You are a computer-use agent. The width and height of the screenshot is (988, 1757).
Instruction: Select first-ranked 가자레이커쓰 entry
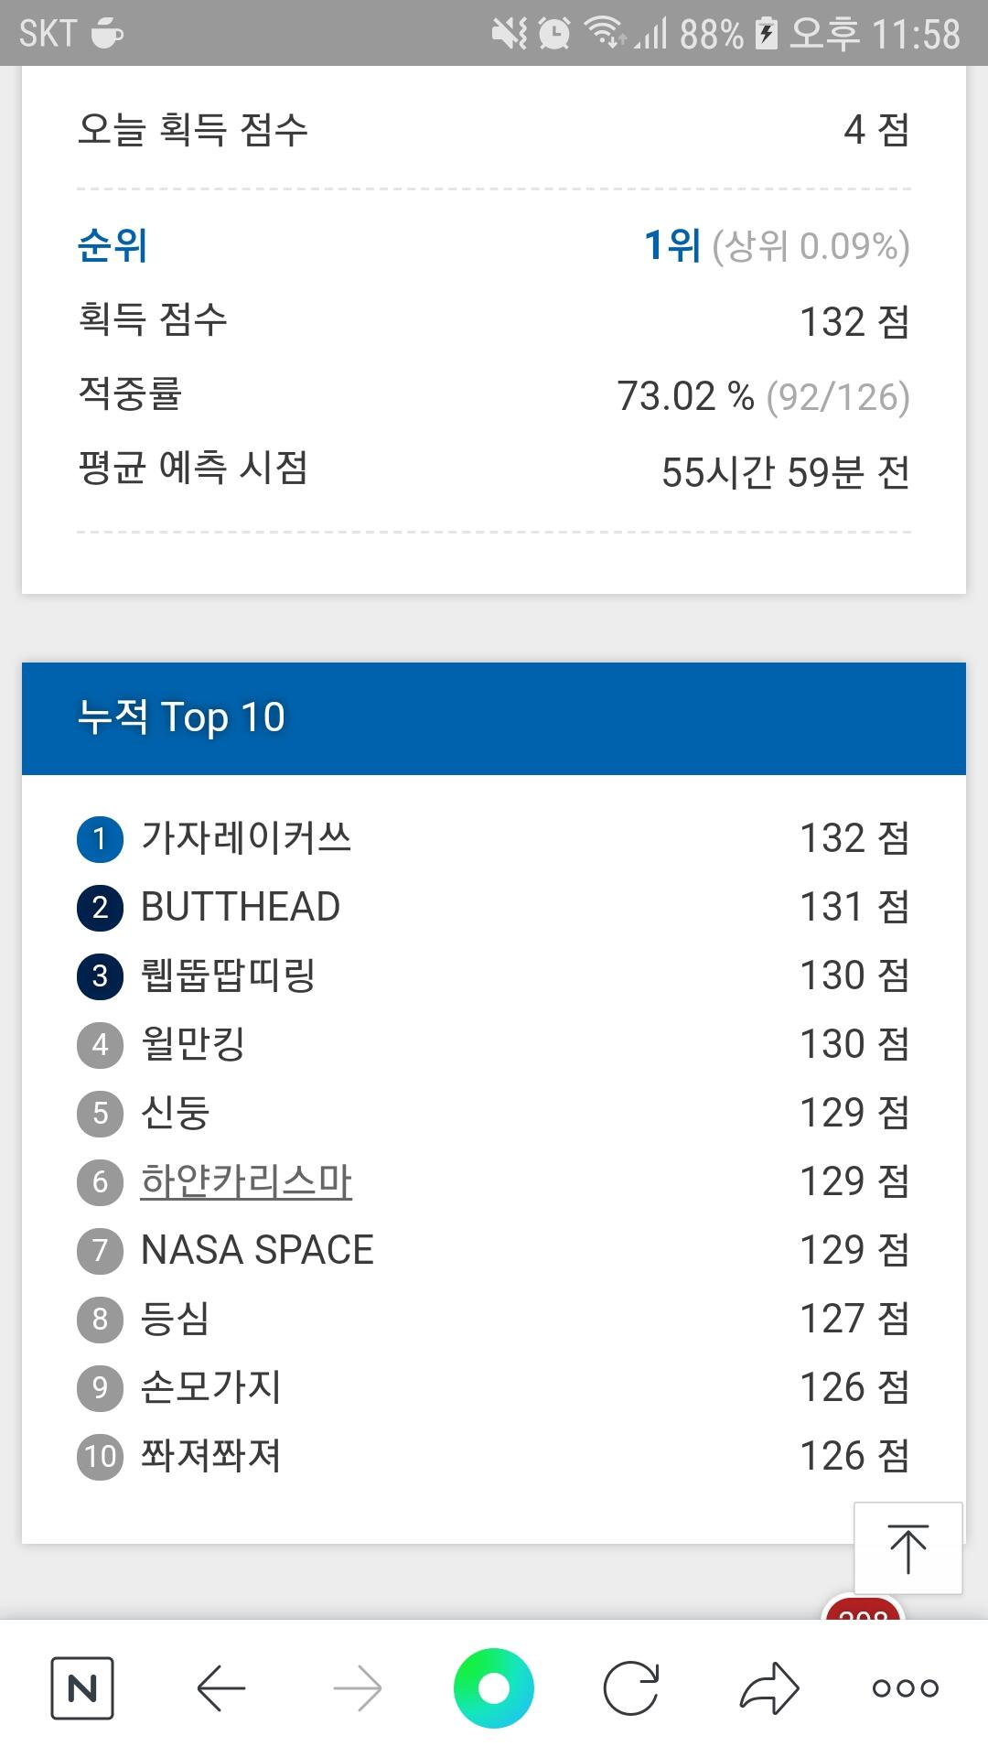(x=246, y=837)
